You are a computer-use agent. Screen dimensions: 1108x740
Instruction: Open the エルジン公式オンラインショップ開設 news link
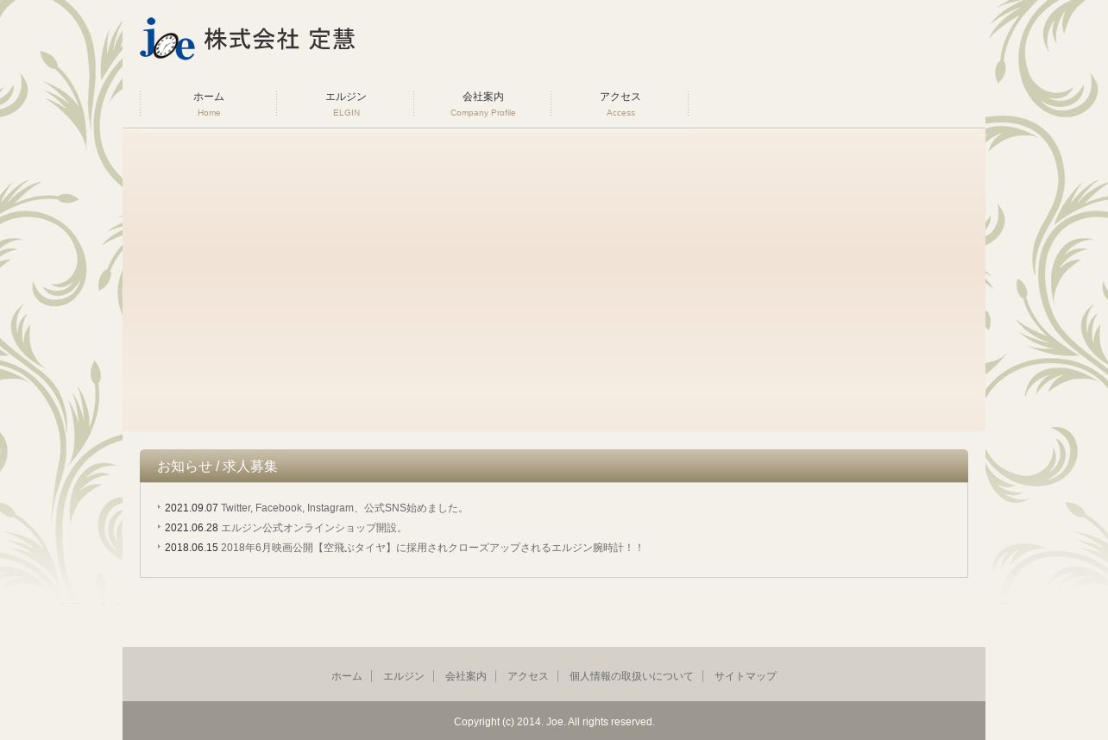coord(314,528)
